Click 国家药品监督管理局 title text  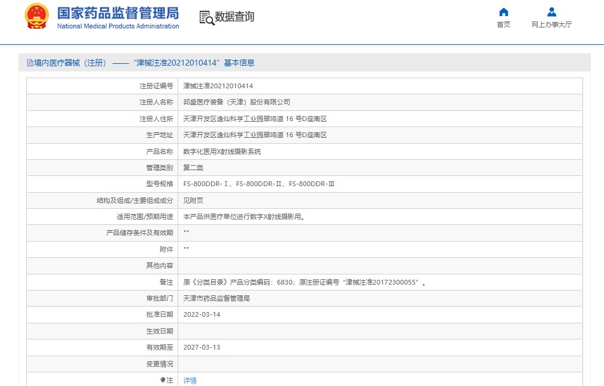(118, 13)
